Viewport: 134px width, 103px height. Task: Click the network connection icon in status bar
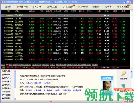[x=106, y=68]
